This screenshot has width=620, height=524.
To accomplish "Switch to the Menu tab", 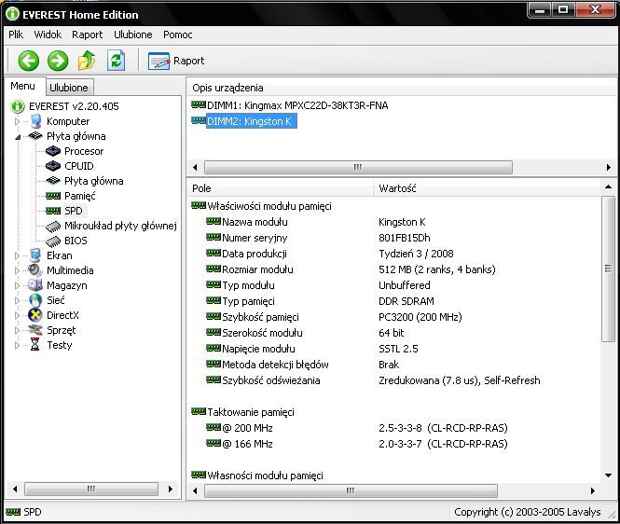I will (23, 86).
